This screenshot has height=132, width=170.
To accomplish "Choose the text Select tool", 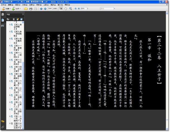I will point(61,9).
